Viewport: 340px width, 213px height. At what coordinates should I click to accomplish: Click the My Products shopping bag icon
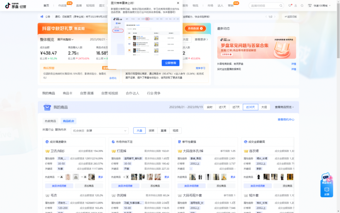(x=47, y=107)
